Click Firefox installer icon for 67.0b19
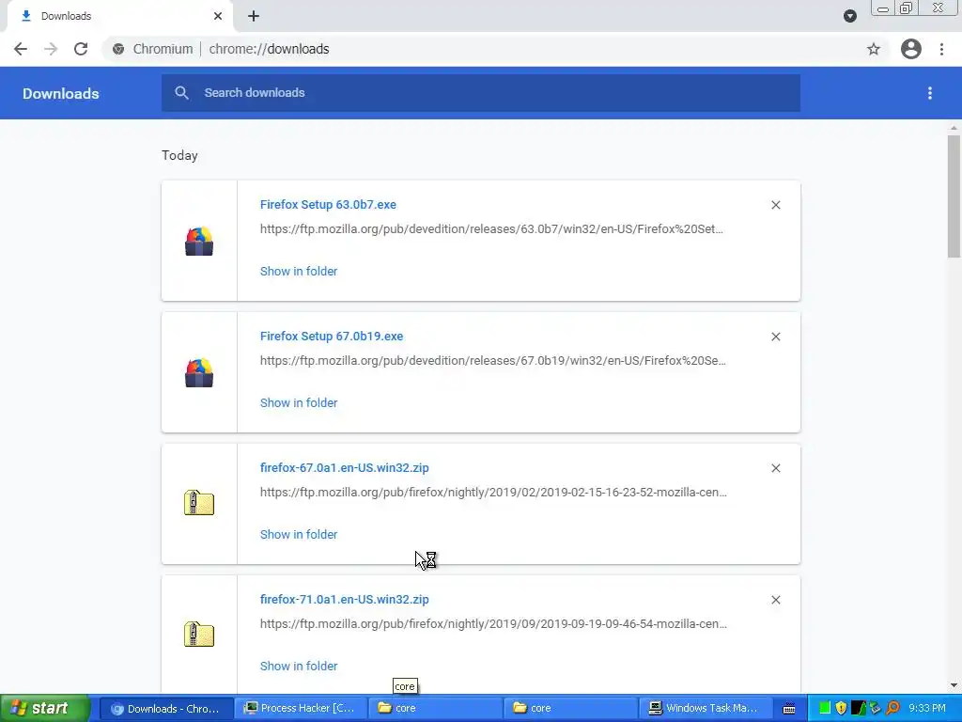 [x=199, y=372]
